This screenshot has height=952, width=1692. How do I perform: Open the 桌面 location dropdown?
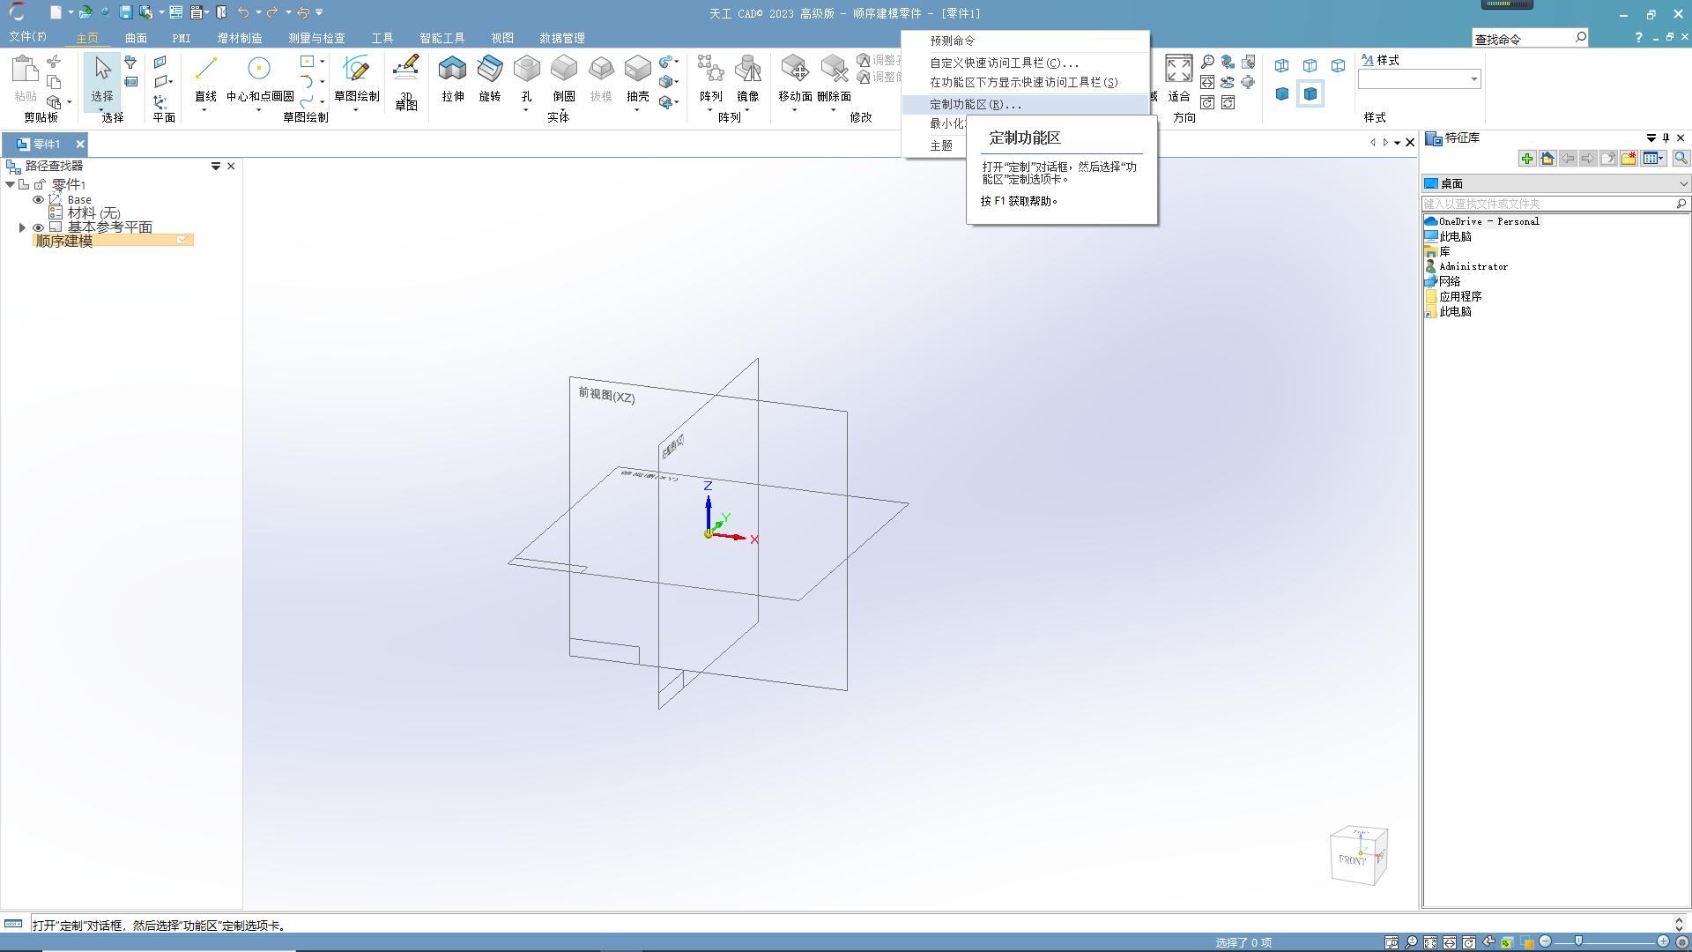click(x=1683, y=183)
